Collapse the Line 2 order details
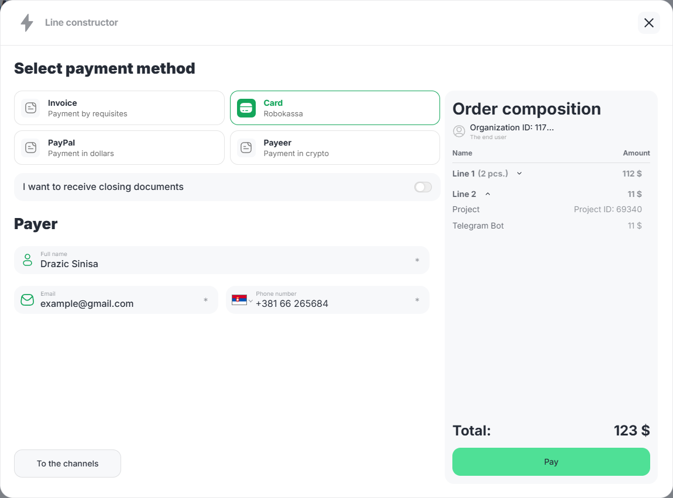673x498 pixels. [x=488, y=194]
